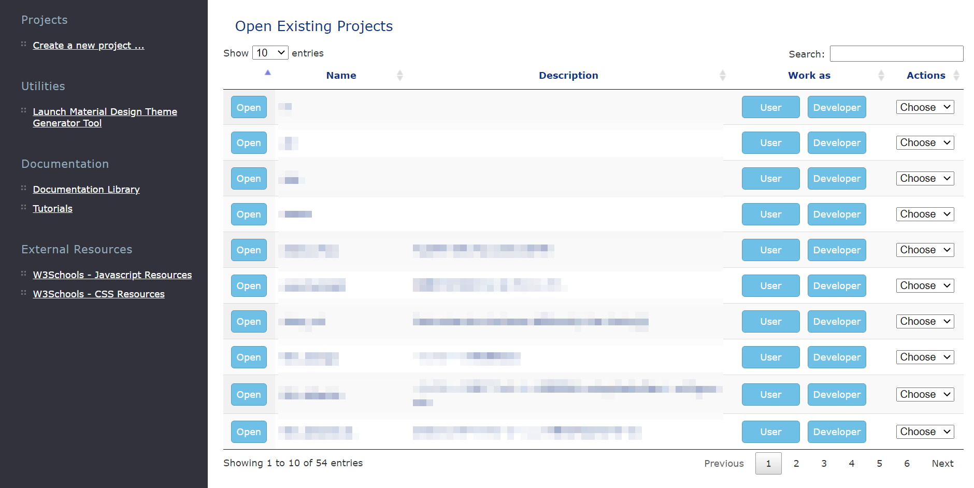Expand the fifth row's Choose dropdown
Viewport: 974px width, 488px height.
tap(925, 250)
